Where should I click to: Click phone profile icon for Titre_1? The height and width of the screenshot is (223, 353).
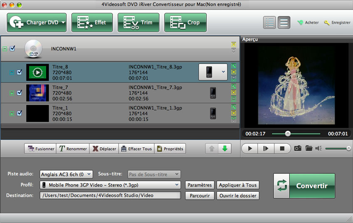point(213,113)
